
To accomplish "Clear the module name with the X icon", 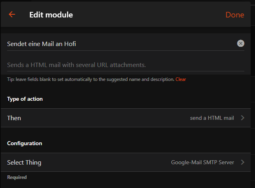I will pyautogui.click(x=240, y=44).
